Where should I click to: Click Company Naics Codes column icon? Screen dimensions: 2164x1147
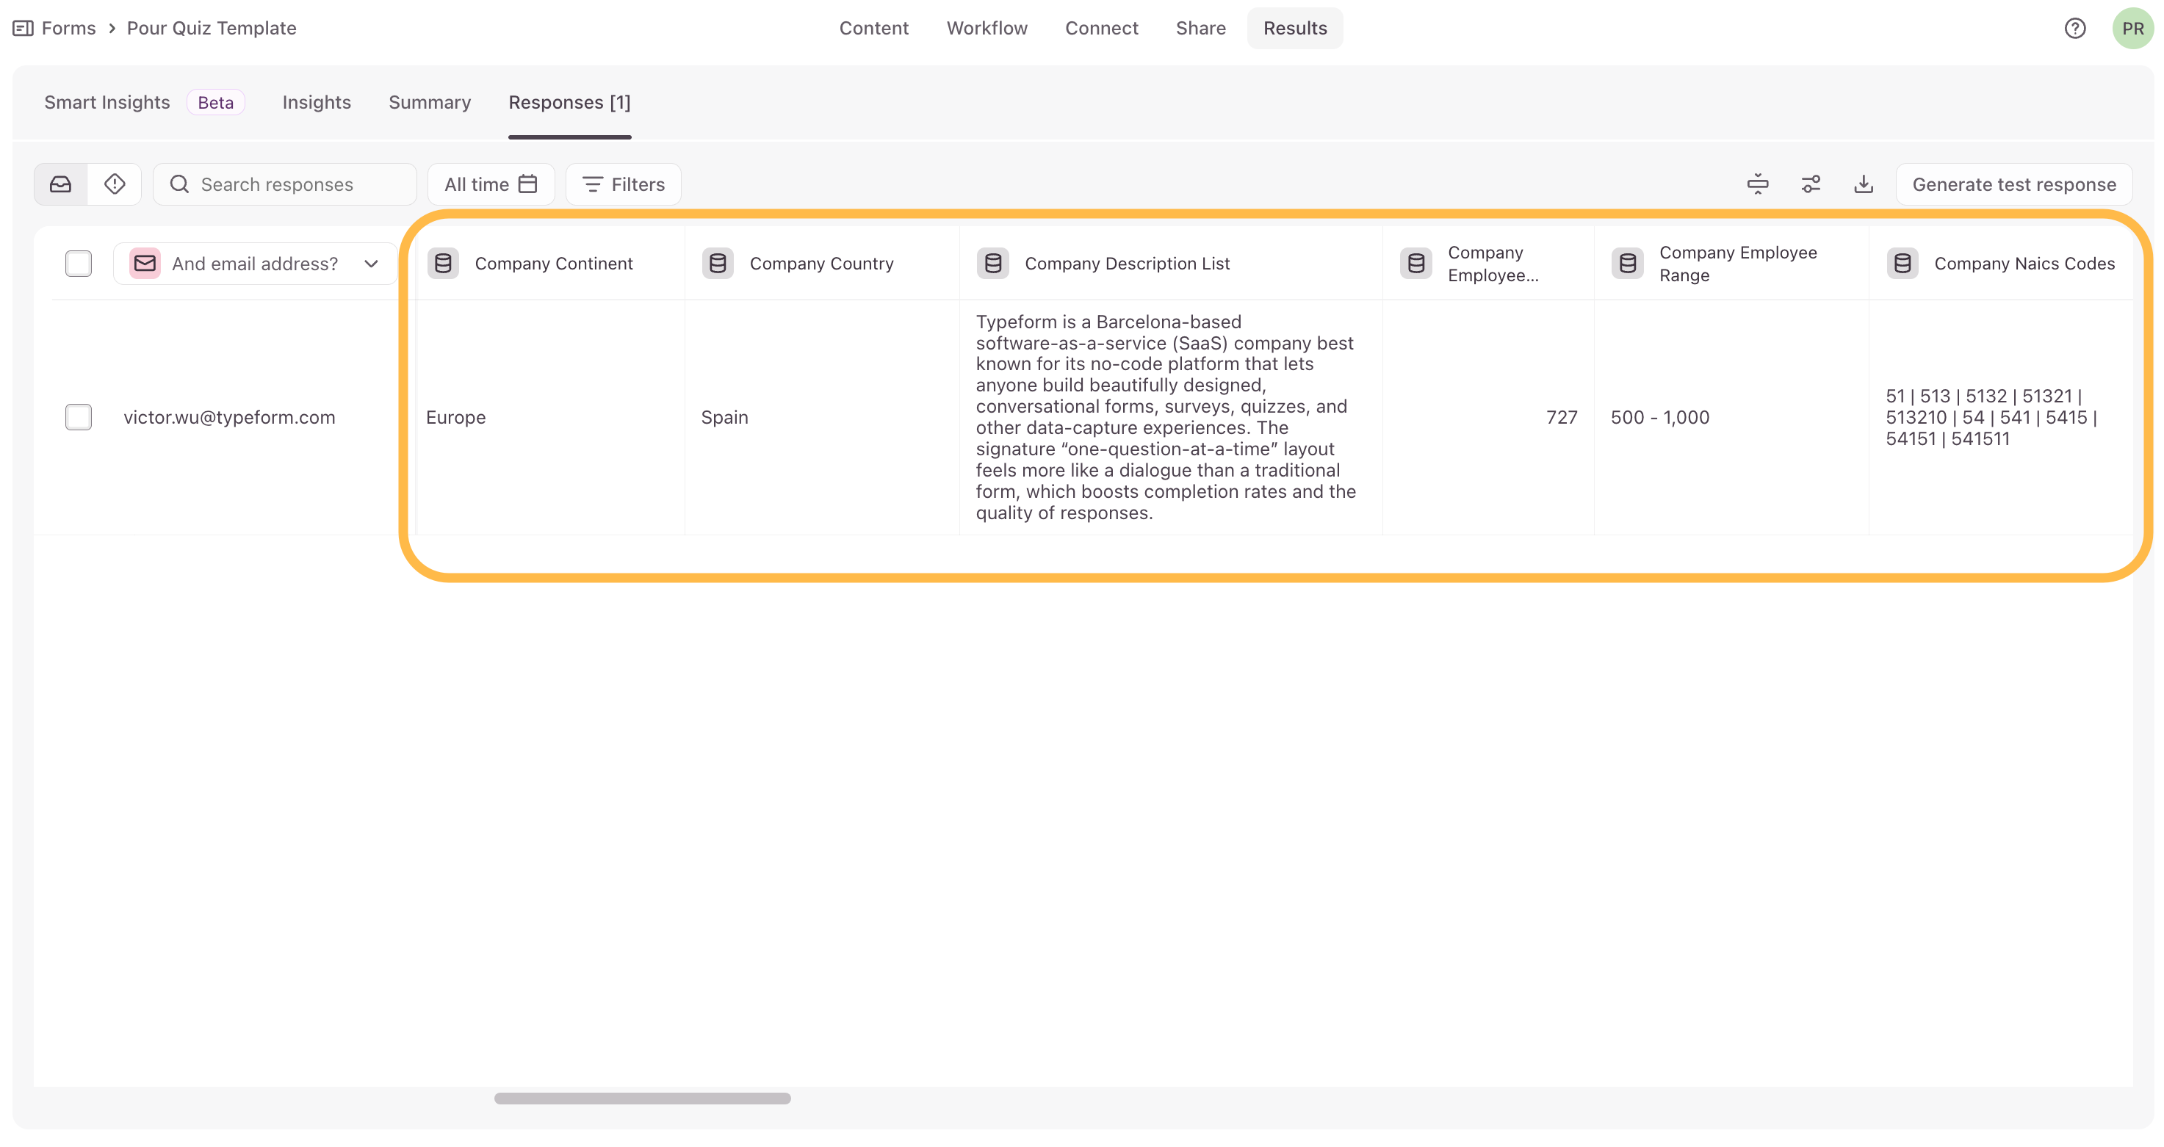[1902, 264]
